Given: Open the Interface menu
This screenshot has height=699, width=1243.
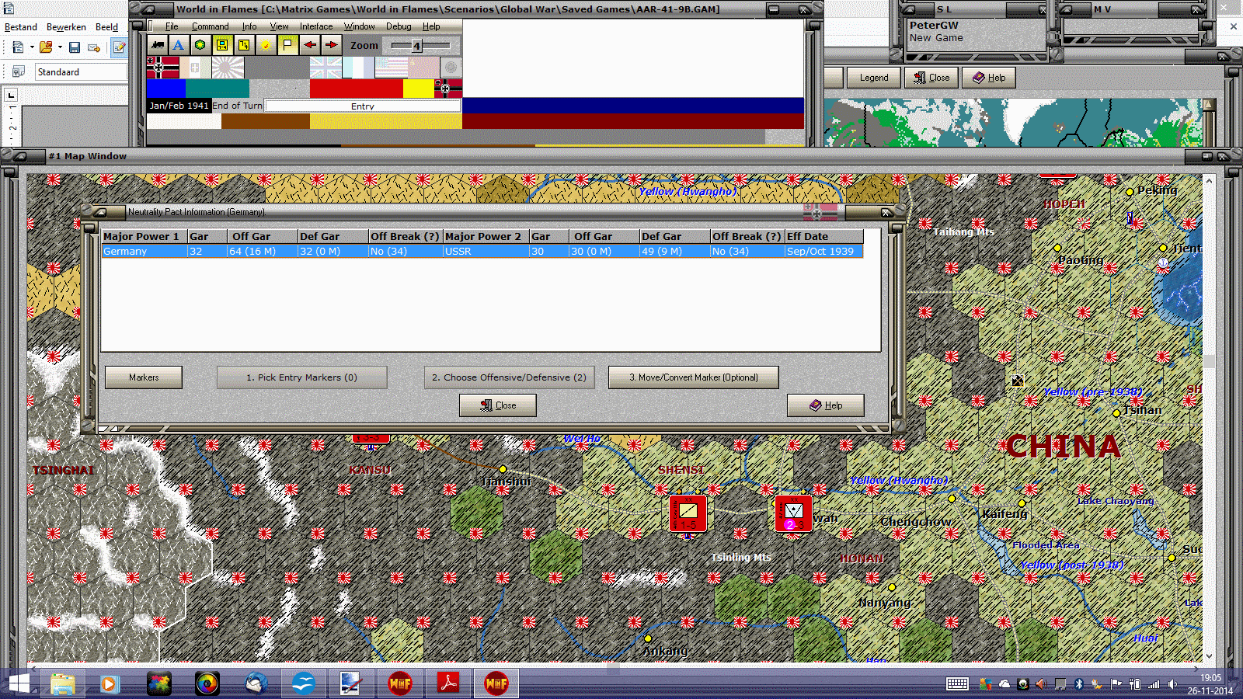Looking at the screenshot, I should 316,26.
